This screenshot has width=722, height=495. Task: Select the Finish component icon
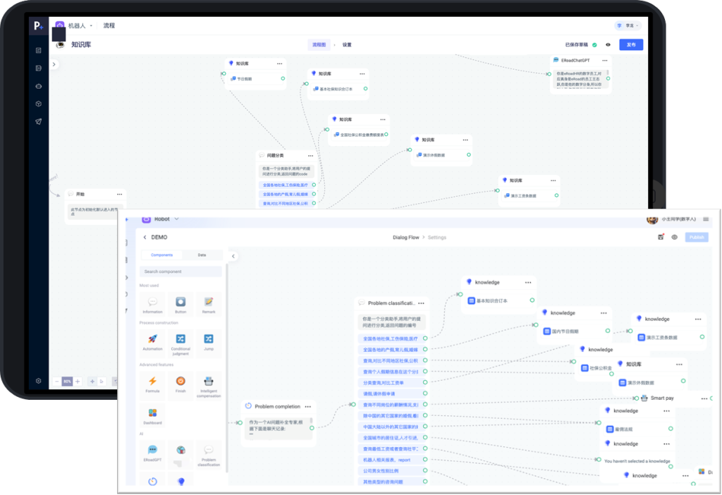pos(180,381)
